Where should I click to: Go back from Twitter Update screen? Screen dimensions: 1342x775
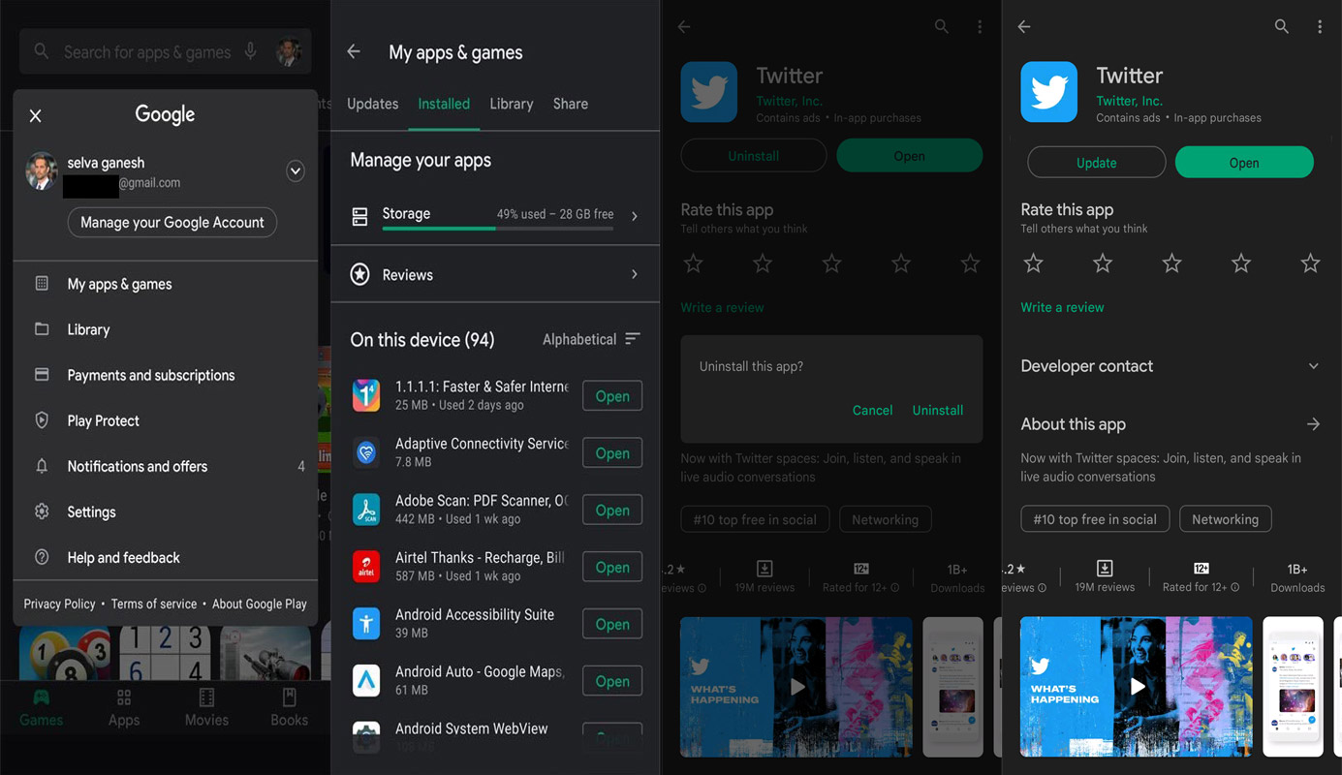tap(1024, 27)
